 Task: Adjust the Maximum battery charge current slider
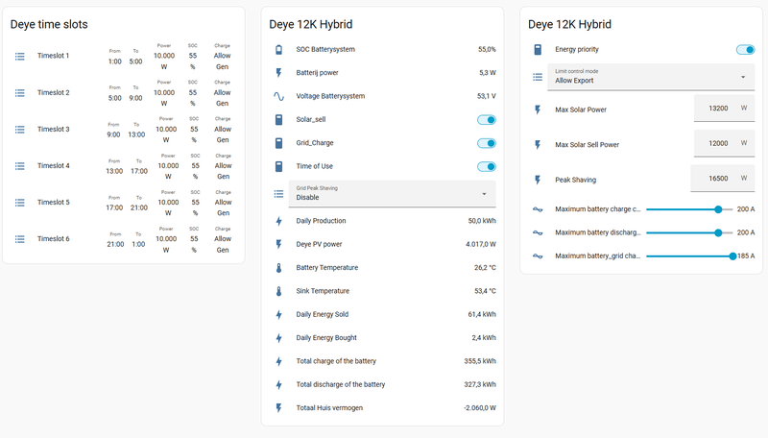point(689,209)
